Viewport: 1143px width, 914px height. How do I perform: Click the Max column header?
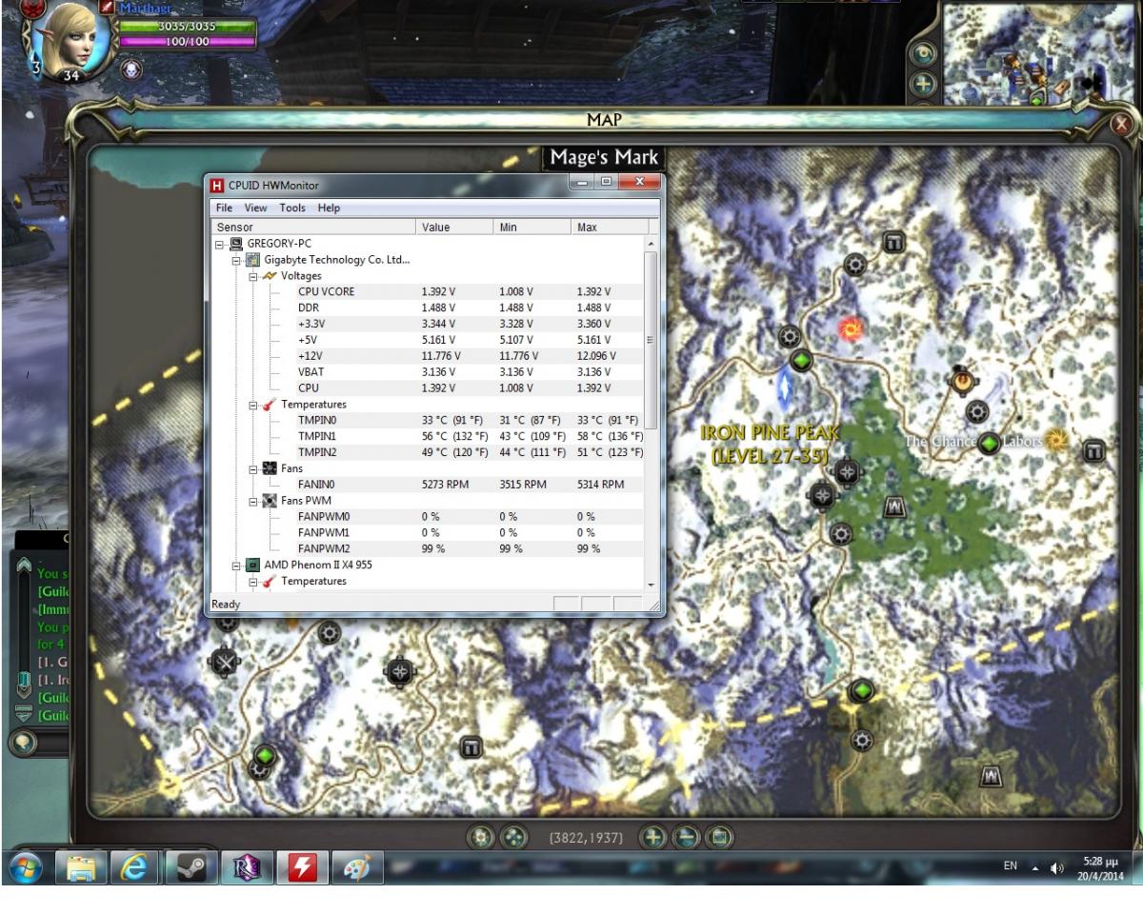point(610,228)
